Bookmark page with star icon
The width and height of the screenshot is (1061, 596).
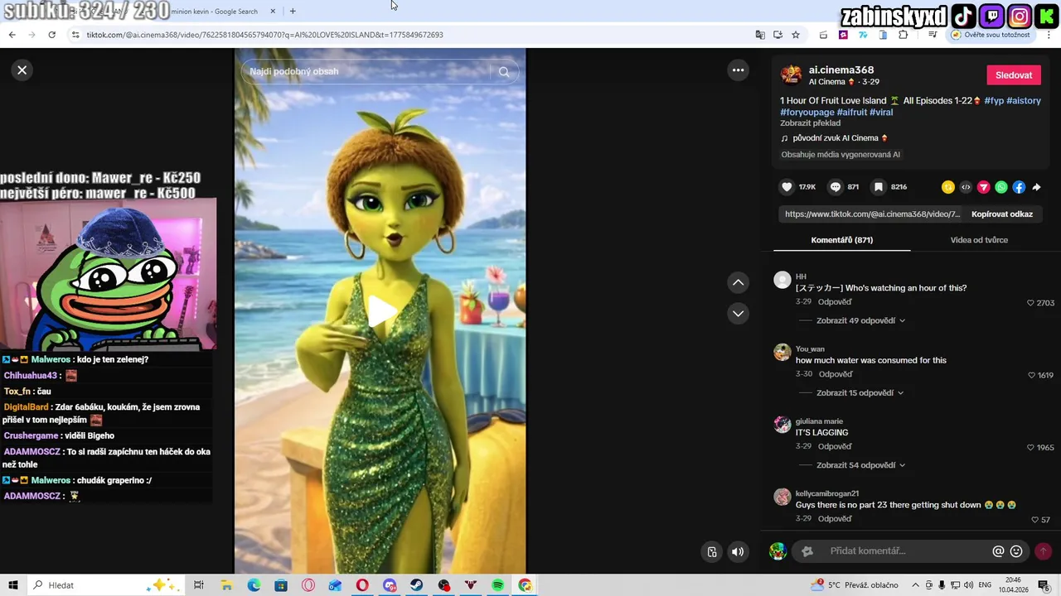[796, 35]
